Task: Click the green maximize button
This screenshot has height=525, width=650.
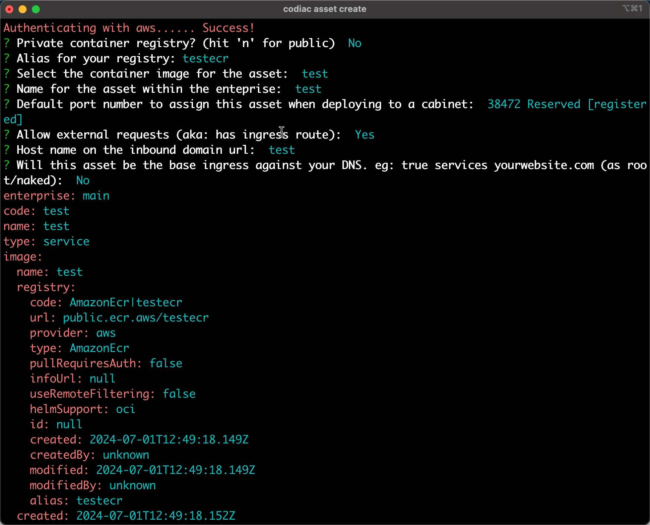Action: [39, 9]
